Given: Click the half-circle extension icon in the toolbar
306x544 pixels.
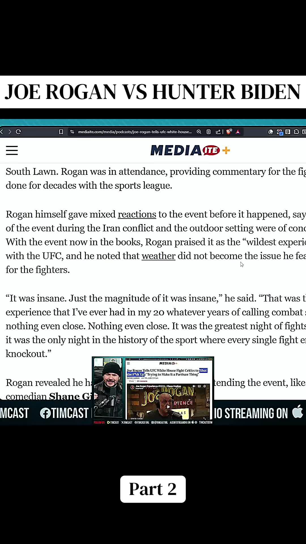Looking at the screenshot, I should pyautogui.click(x=271, y=132).
